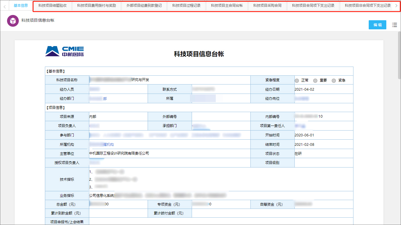Open the list menu icon beside 编辑
401x225 pixels.
click(x=395, y=25)
